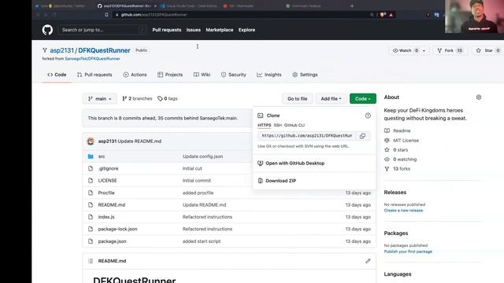This screenshot has width=504, height=283.
Task: Click the tag icon next to 0 tags
Action: [x=160, y=99]
